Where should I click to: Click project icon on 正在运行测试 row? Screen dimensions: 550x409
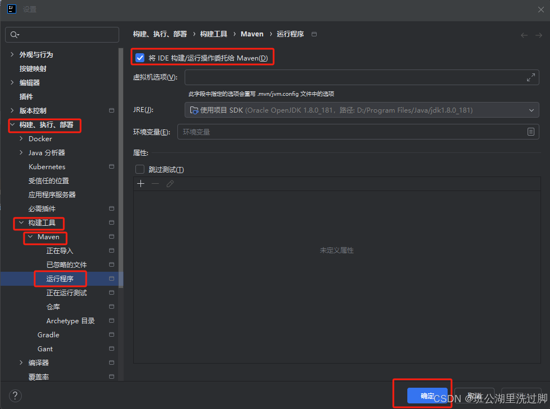click(111, 292)
